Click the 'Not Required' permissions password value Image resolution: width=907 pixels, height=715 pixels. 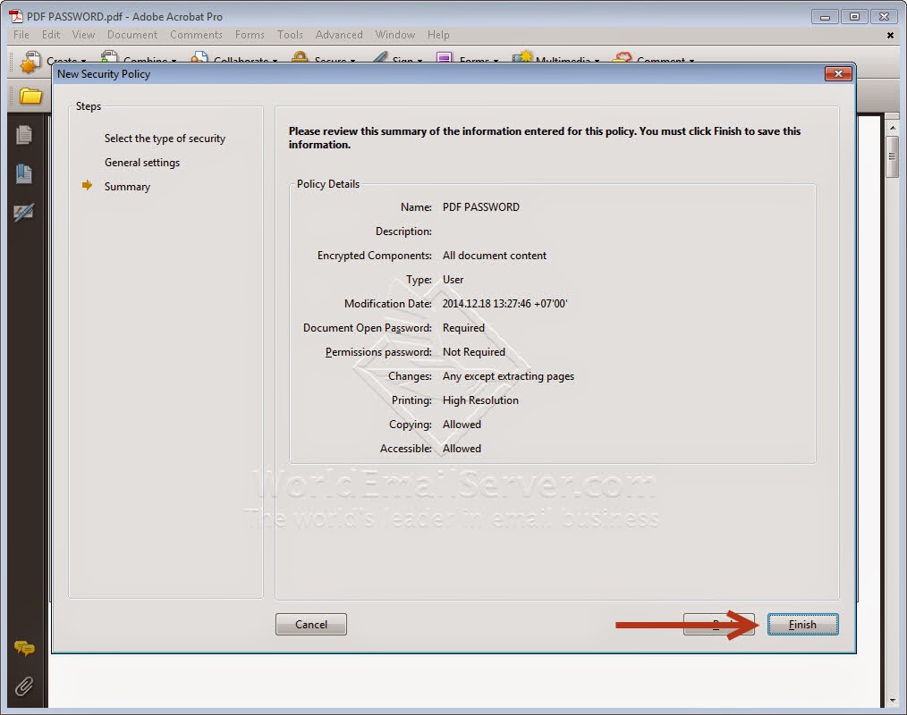coord(474,352)
